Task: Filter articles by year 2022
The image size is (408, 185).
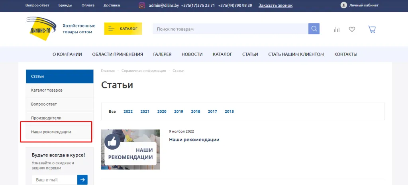Action: tap(128, 112)
